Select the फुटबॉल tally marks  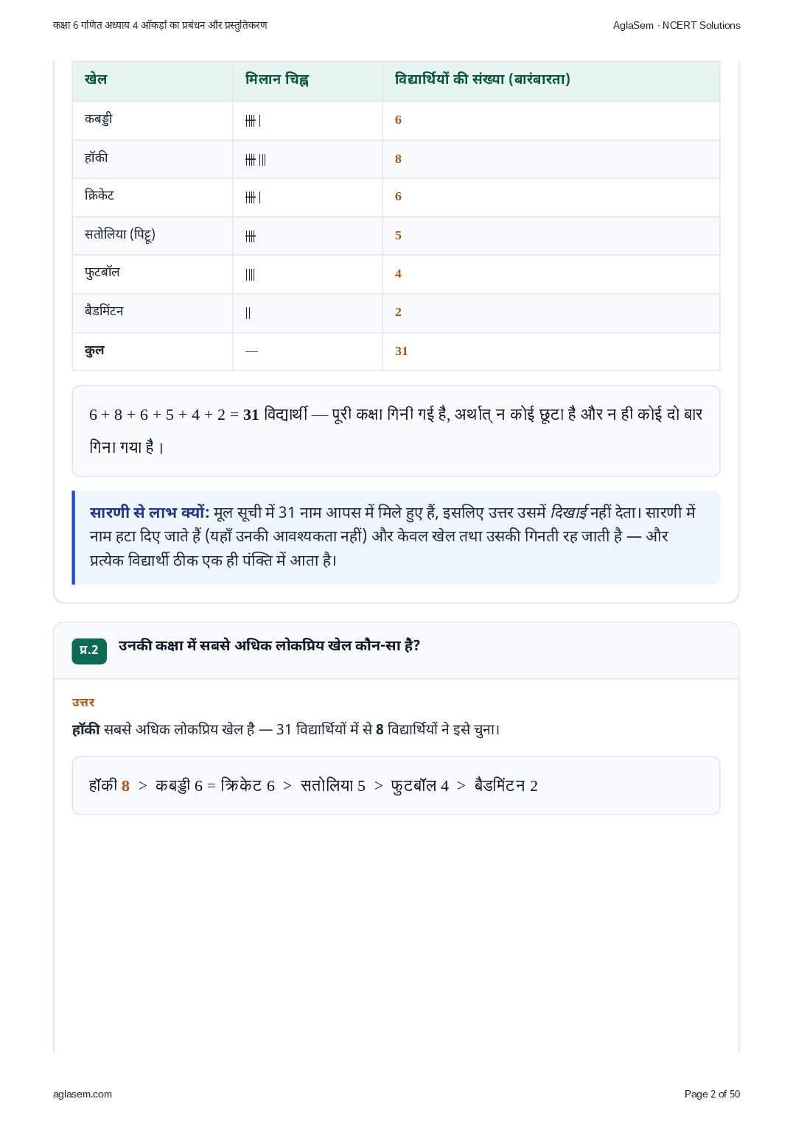click(251, 275)
